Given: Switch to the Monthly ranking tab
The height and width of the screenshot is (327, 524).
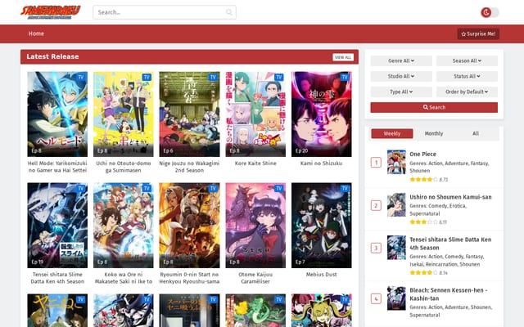Looking at the screenshot, I should tap(434, 133).
